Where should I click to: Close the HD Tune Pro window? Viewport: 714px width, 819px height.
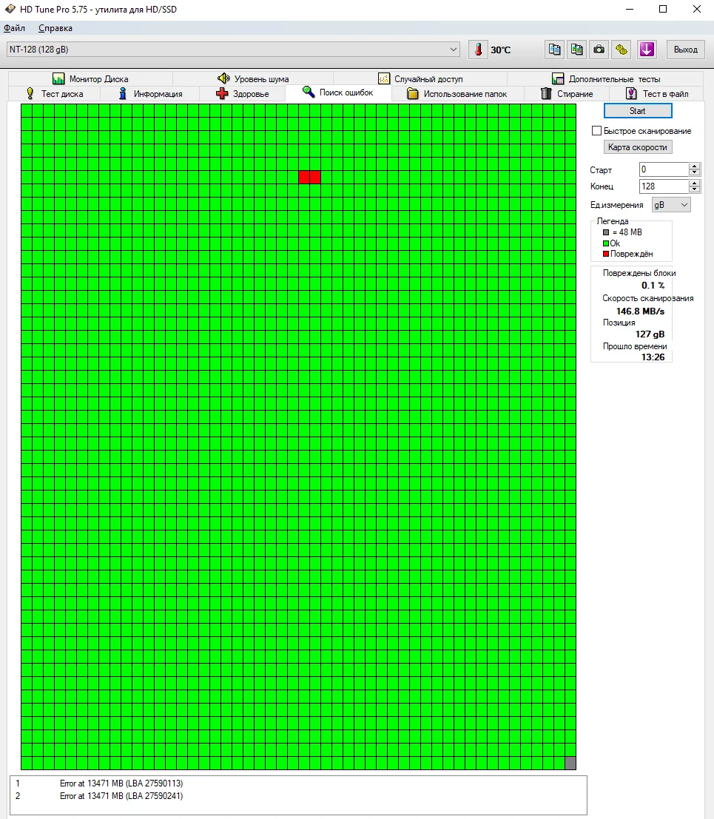click(x=697, y=9)
